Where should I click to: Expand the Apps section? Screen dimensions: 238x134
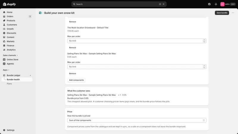pyautogui.click(x=6, y=70)
